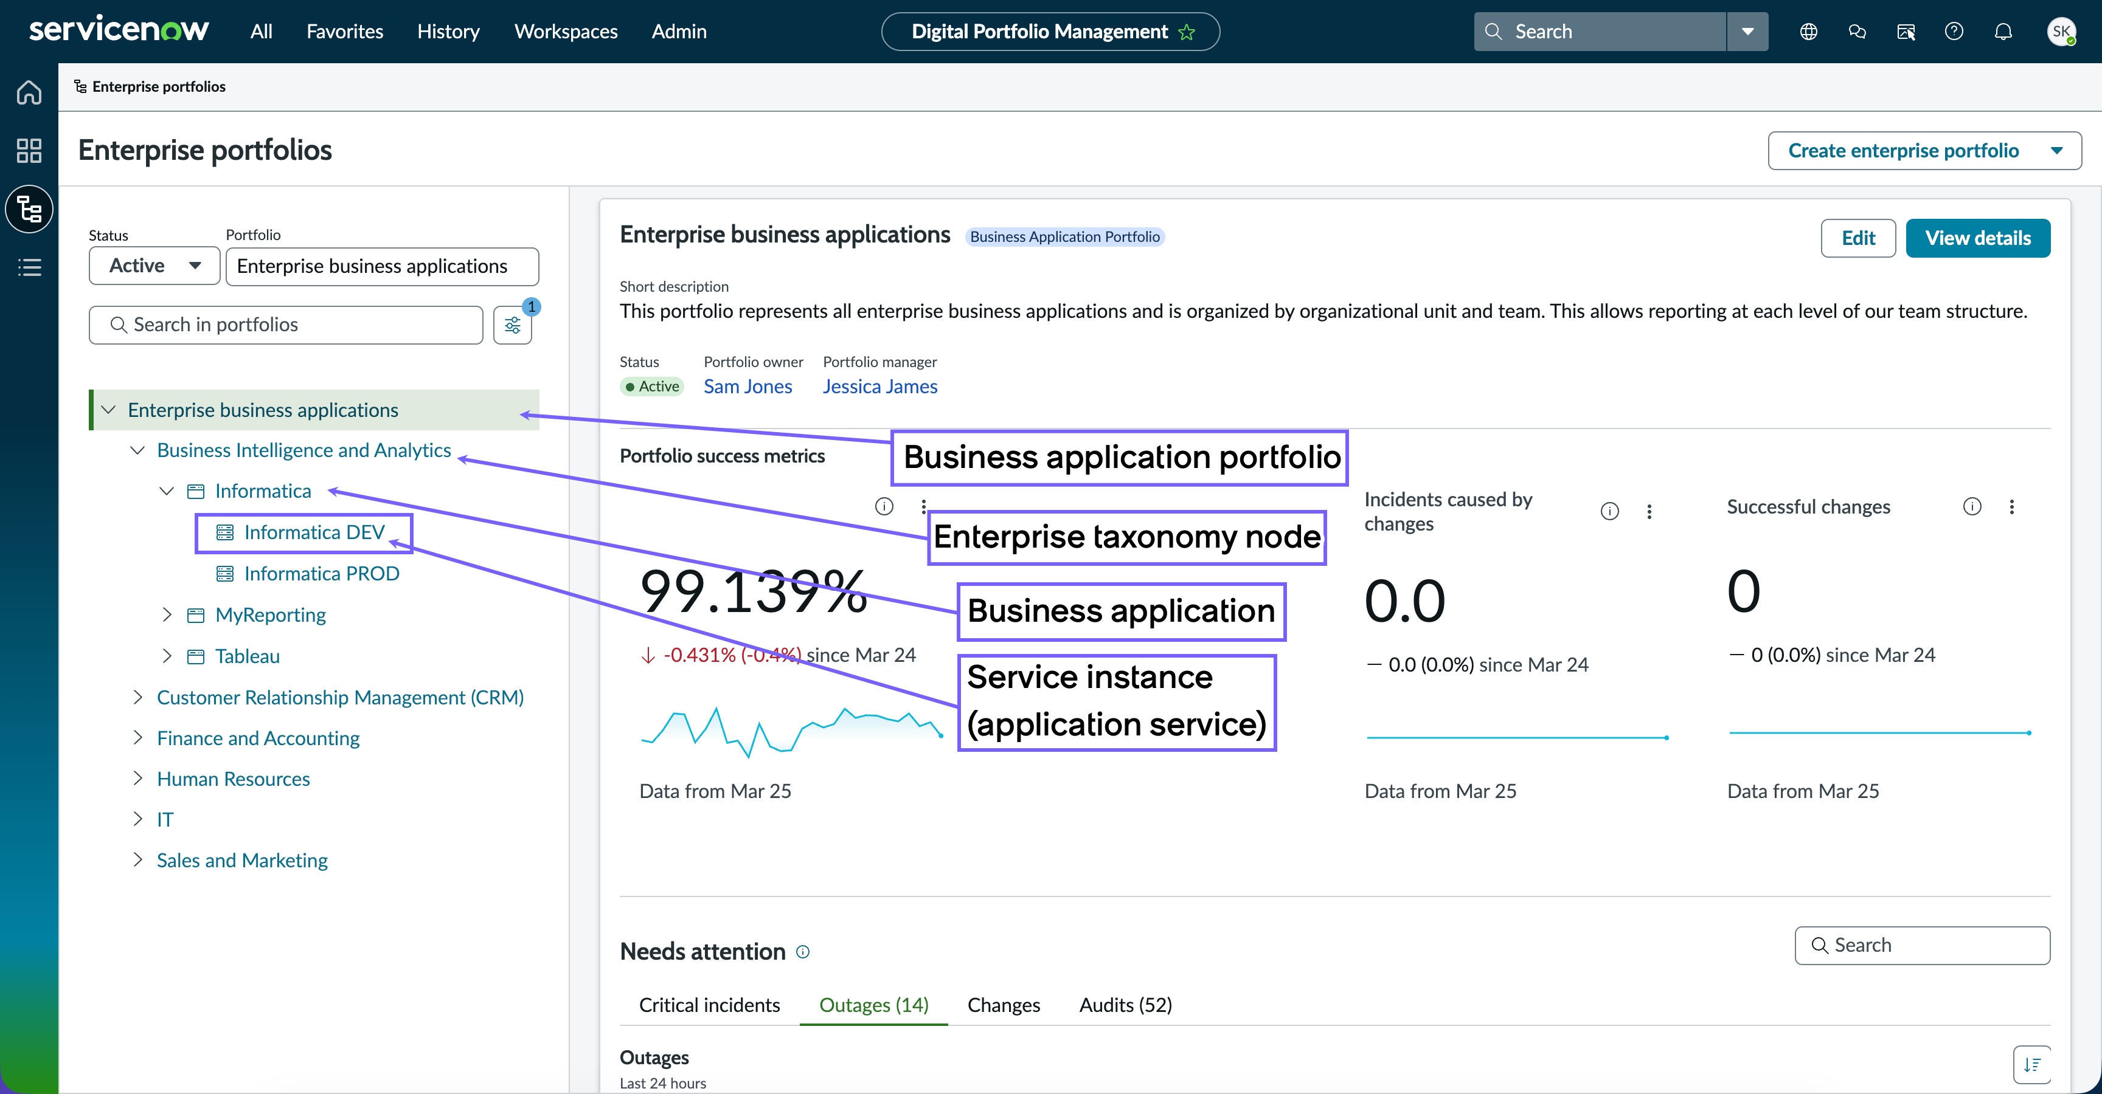
Task: Open the globe language selector icon
Action: click(x=1808, y=32)
